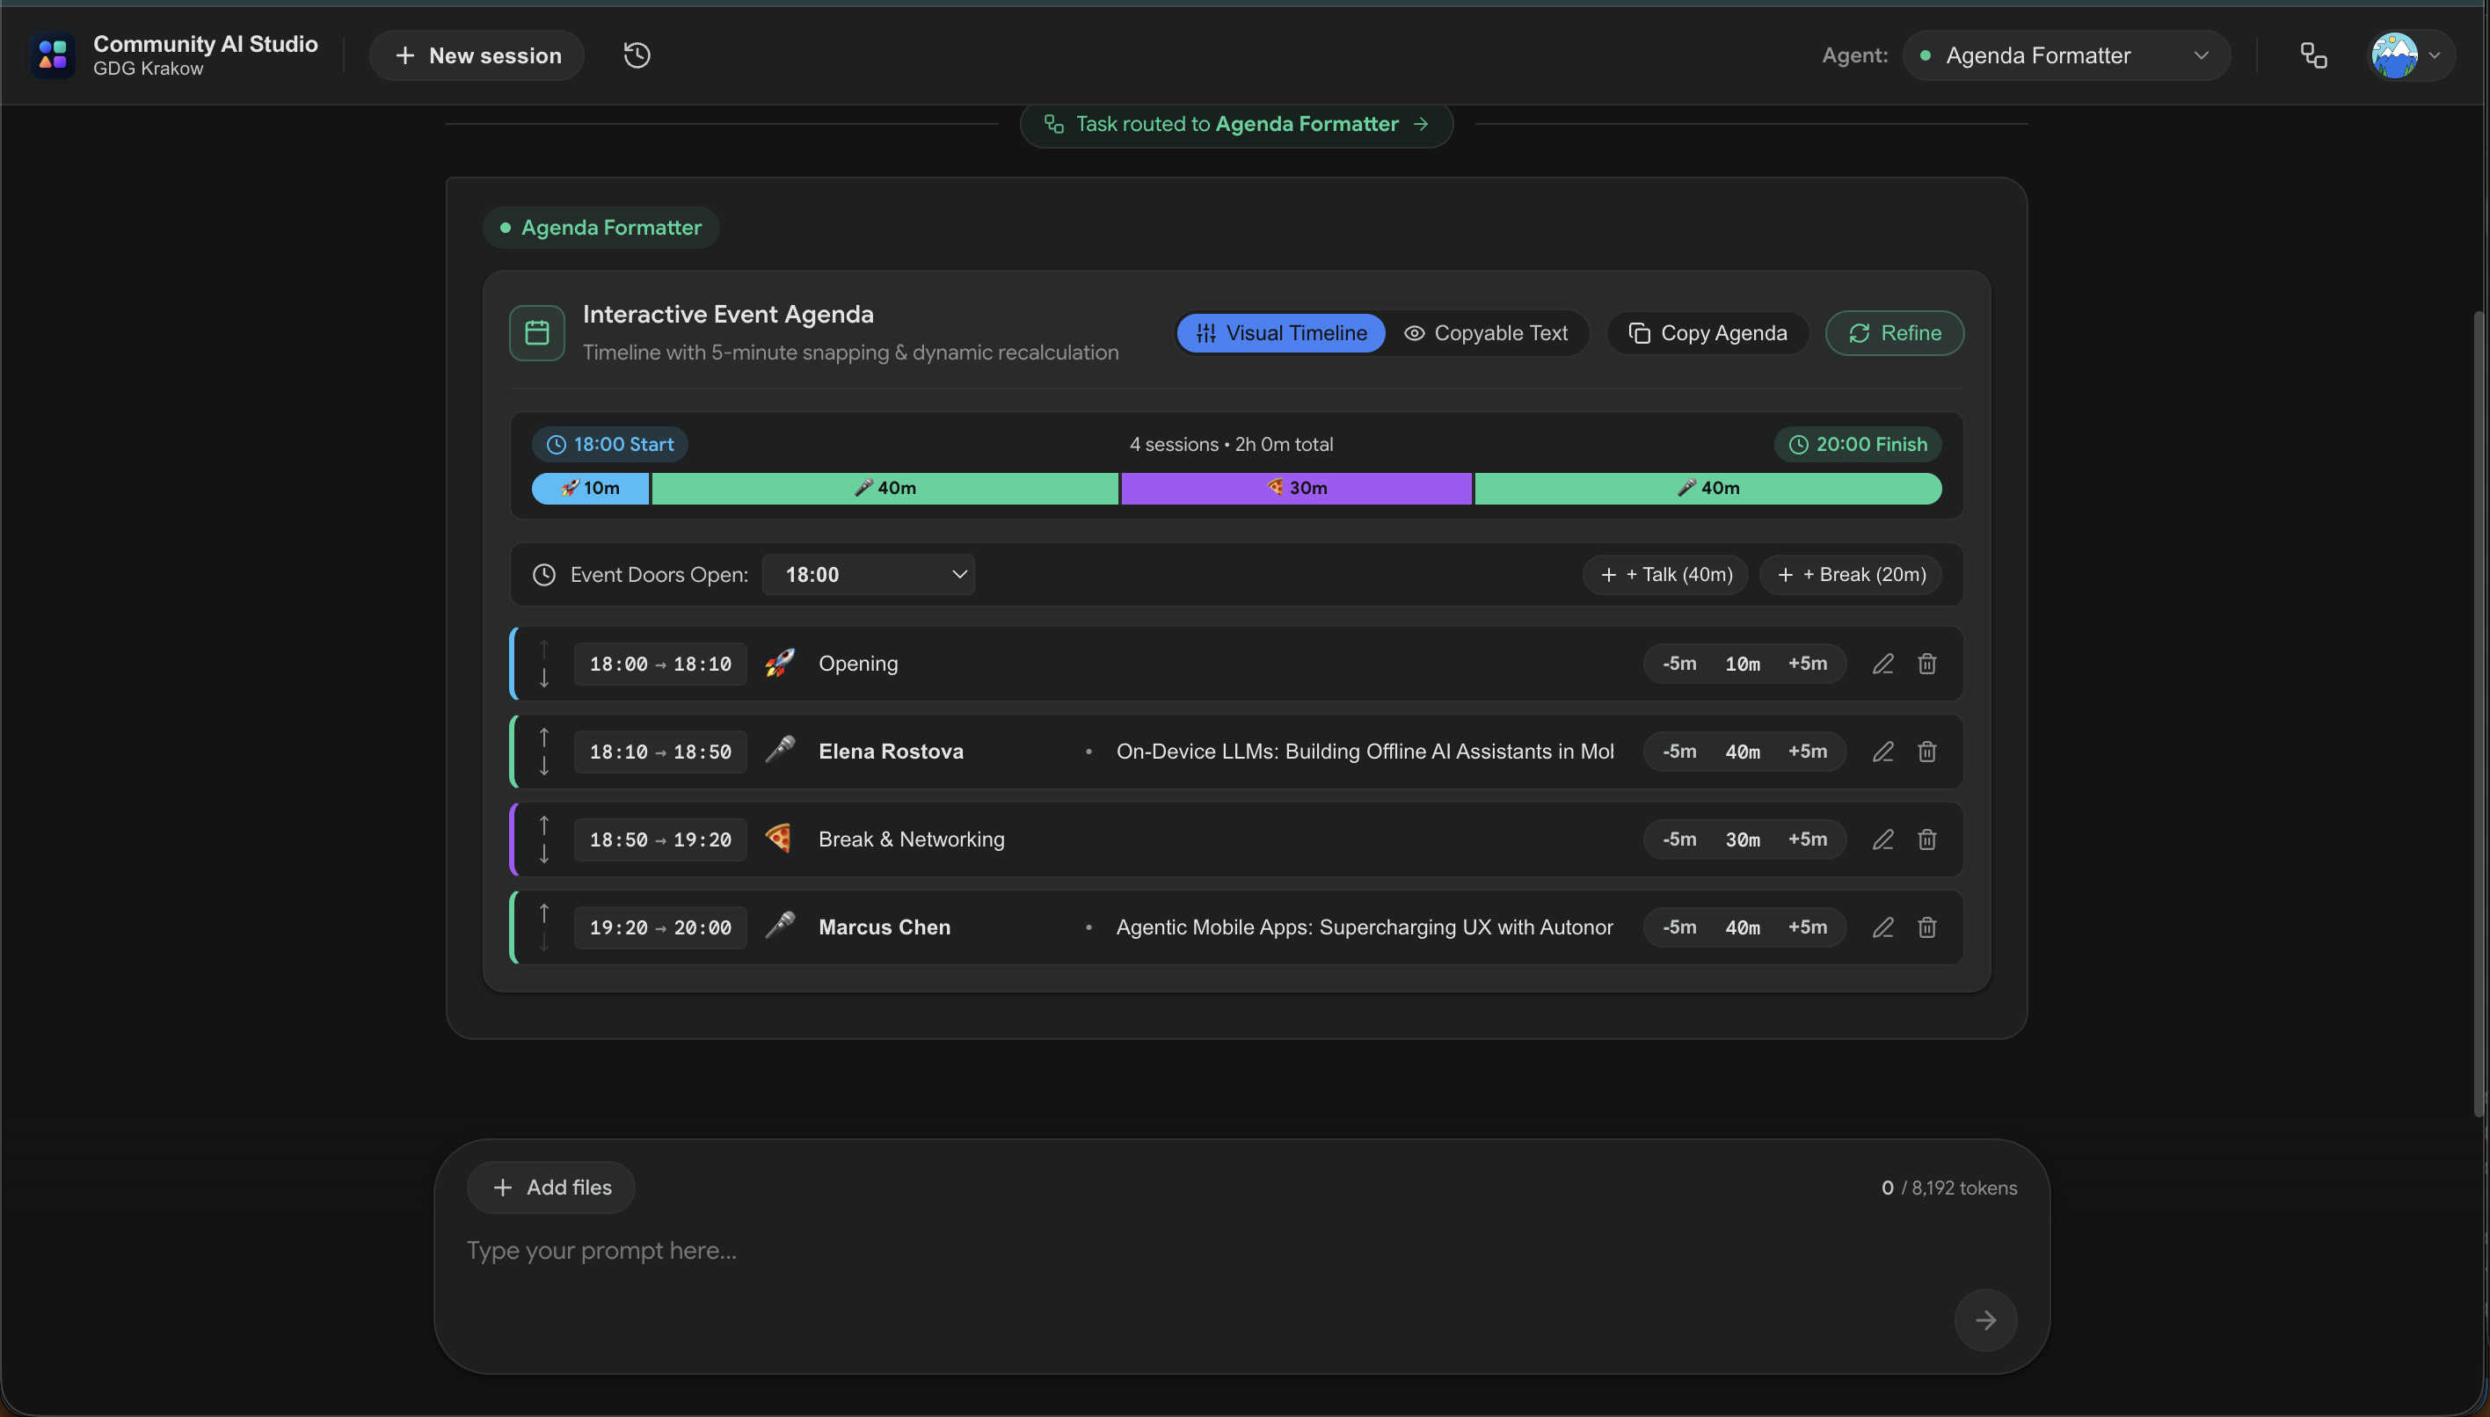Switch to Visual Timeline view

tap(1280, 333)
